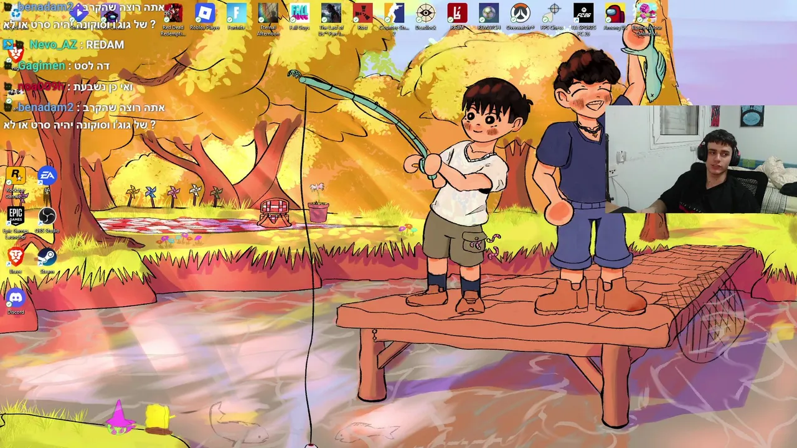797x448 pixels.
Task: Click the webcam overlay of the streamer
Action: click(x=701, y=159)
